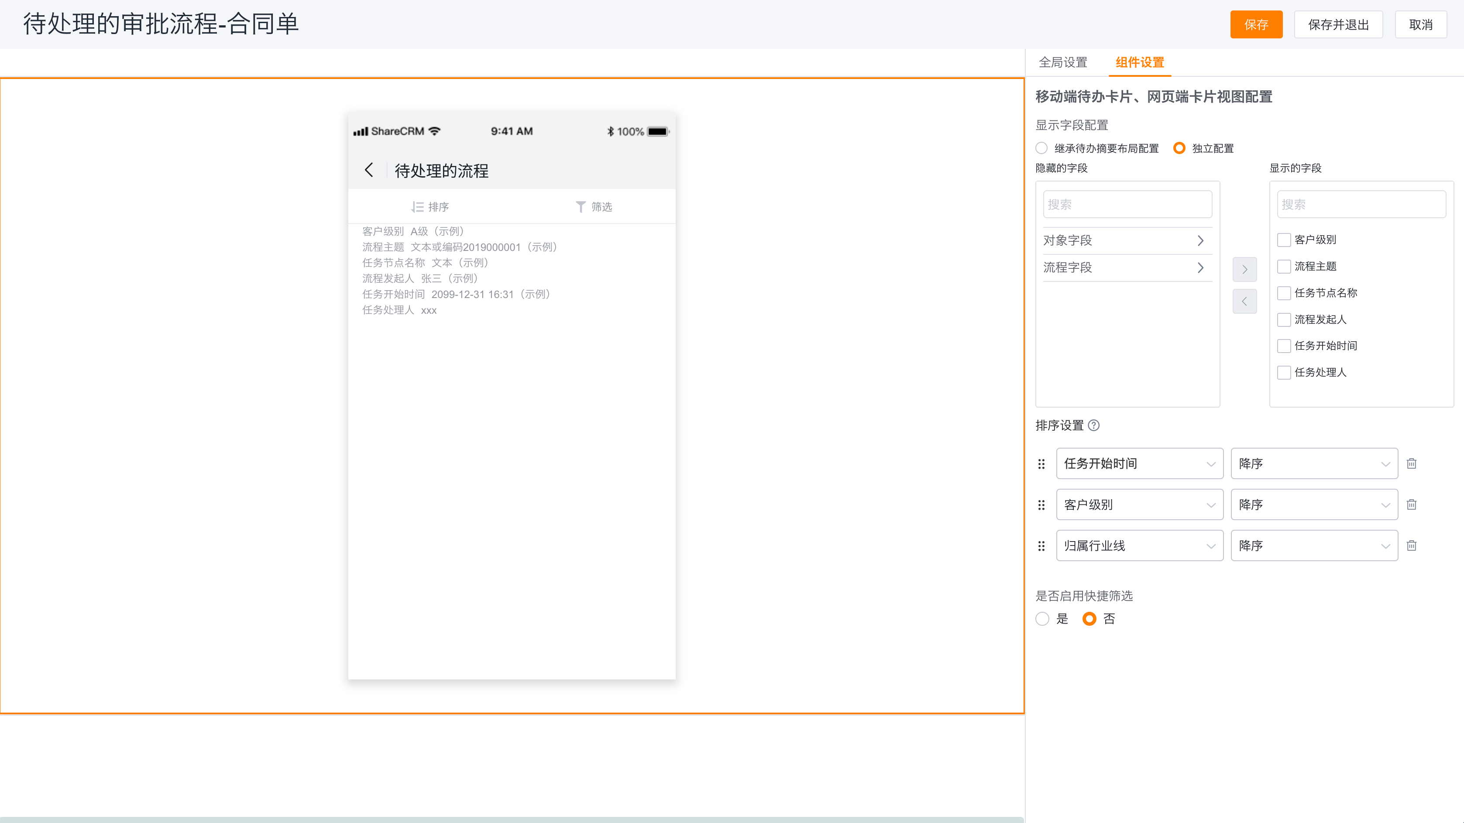Click the drag handle beside 客户级别 sort row
Image resolution: width=1464 pixels, height=823 pixels.
click(x=1041, y=504)
